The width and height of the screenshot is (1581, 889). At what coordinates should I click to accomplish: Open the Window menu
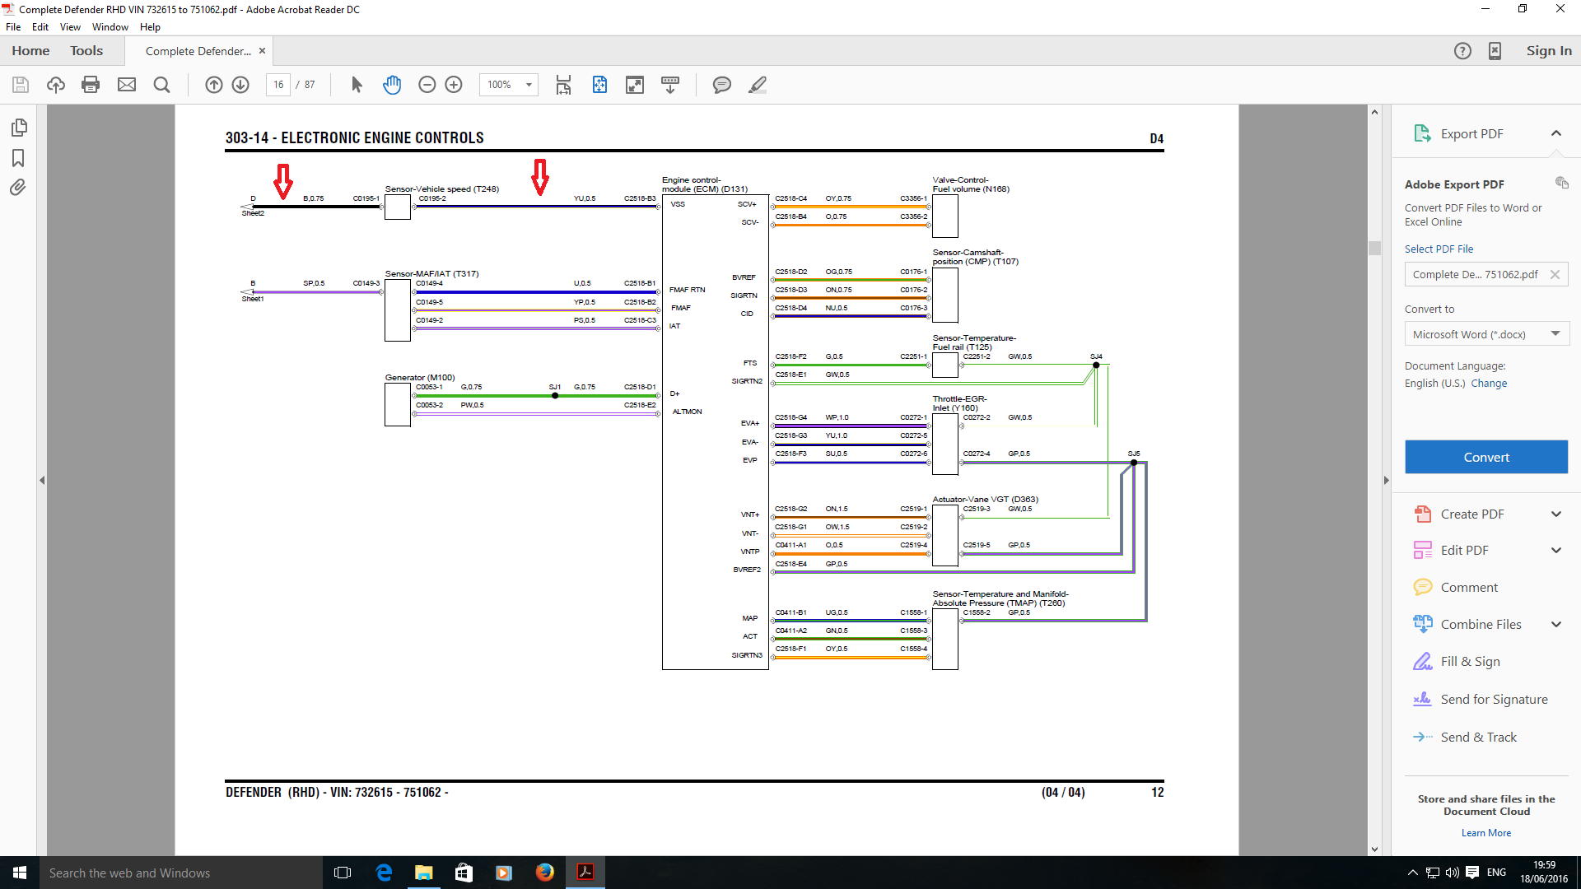[110, 27]
